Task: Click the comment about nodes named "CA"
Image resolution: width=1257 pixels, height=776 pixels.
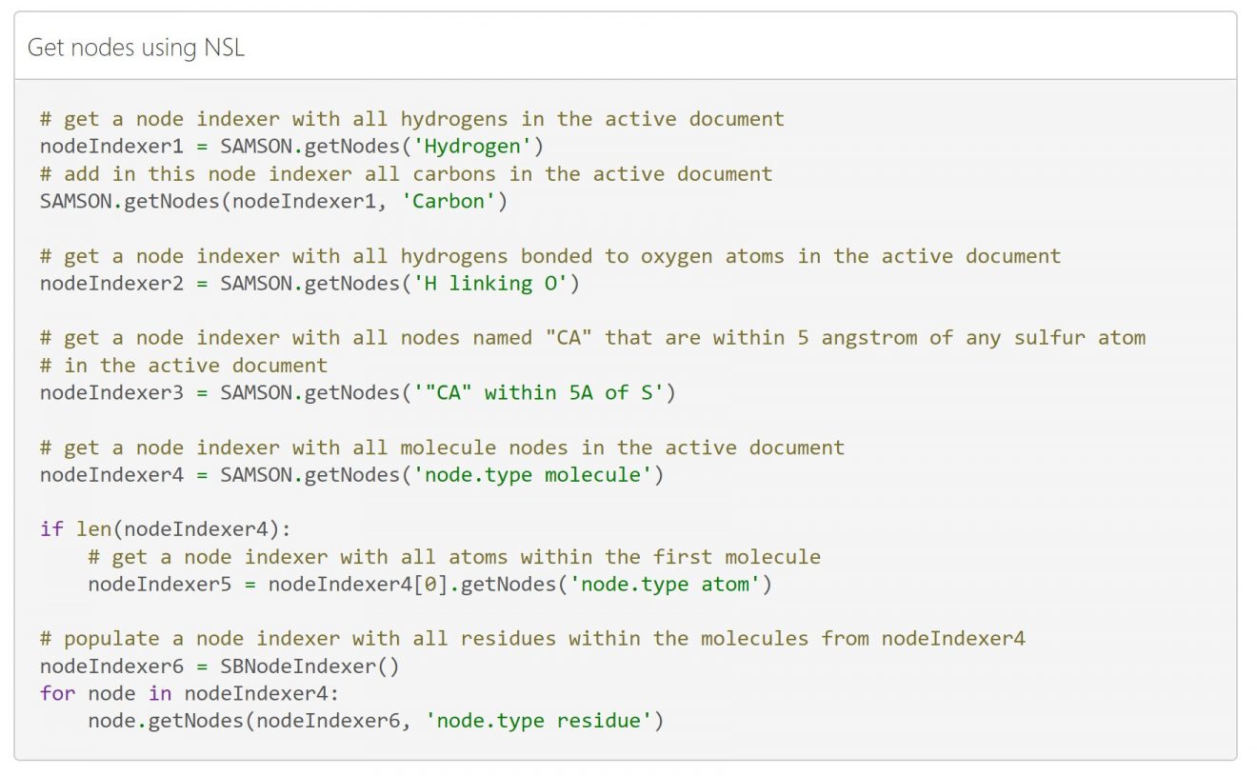Action: pos(592,338)
